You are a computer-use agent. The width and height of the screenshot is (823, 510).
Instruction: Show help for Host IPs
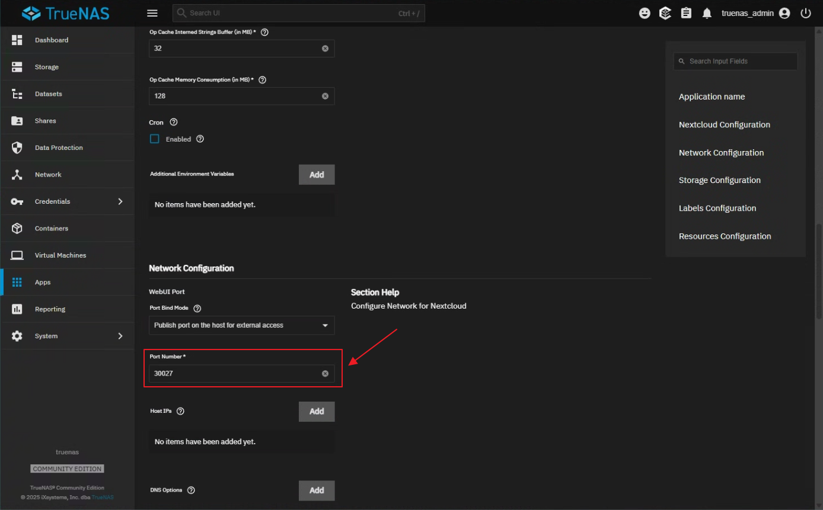[180, 411]
